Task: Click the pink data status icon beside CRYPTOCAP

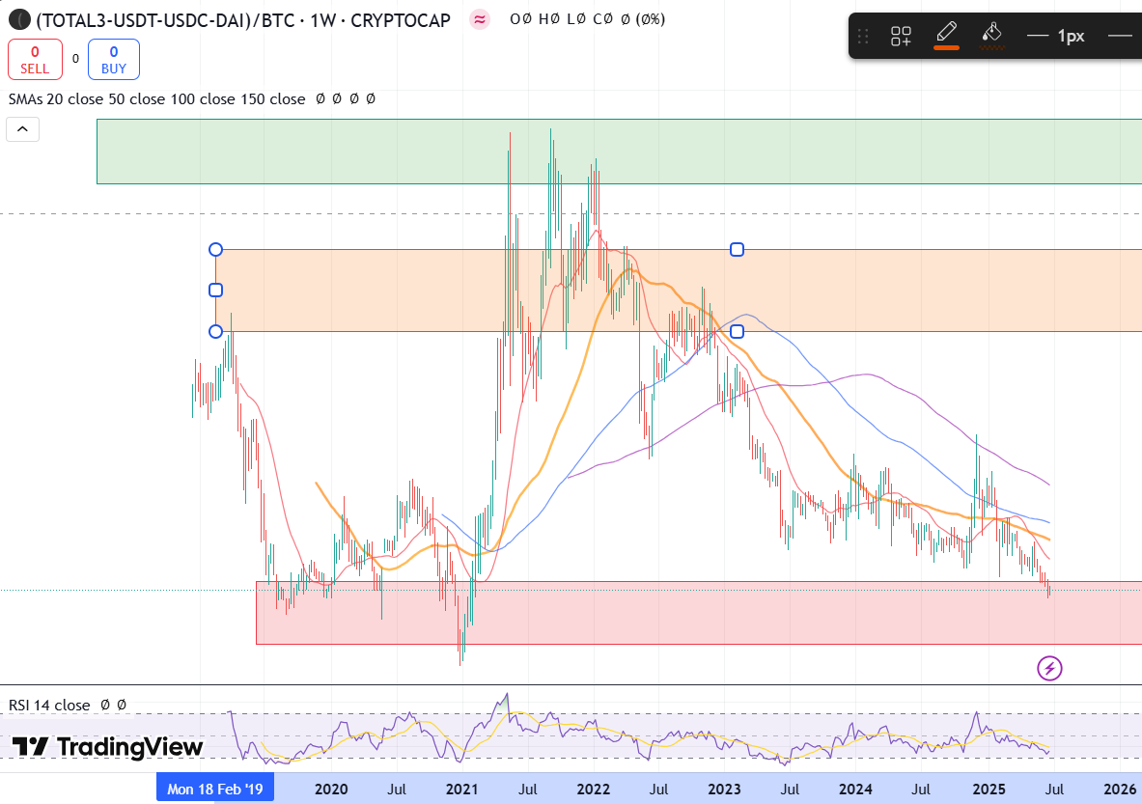Action: click(x=479, y=19)
